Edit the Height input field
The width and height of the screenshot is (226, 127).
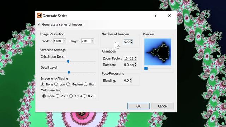(x=86, y=41)
